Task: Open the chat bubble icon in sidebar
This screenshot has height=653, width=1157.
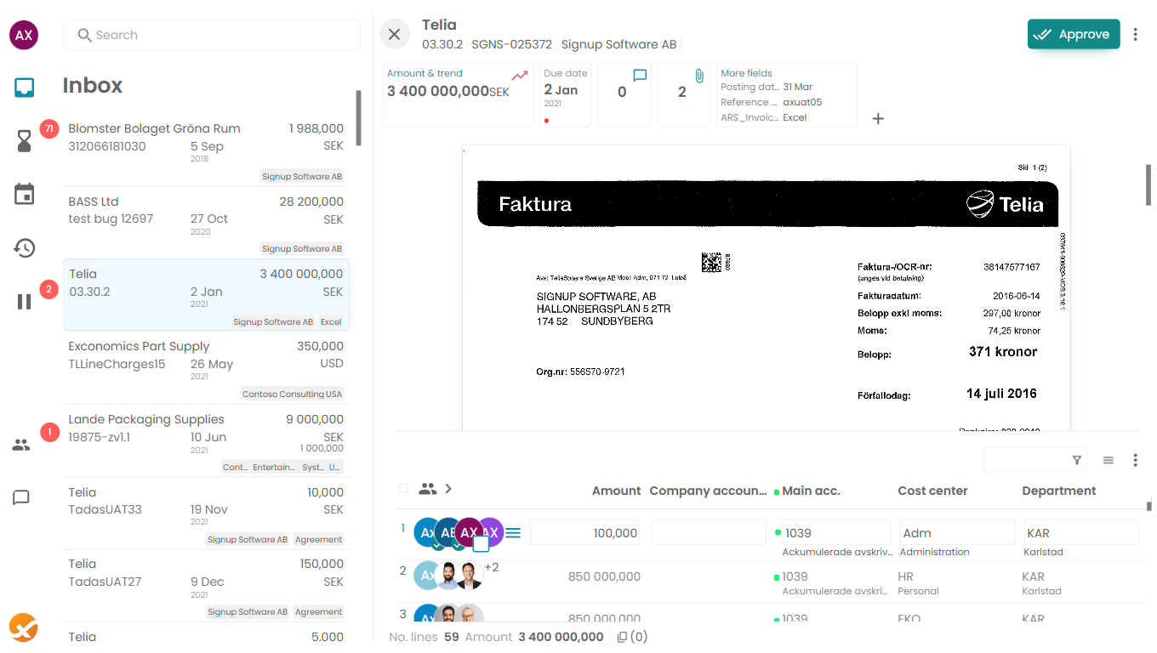Action: pos(21,497)
